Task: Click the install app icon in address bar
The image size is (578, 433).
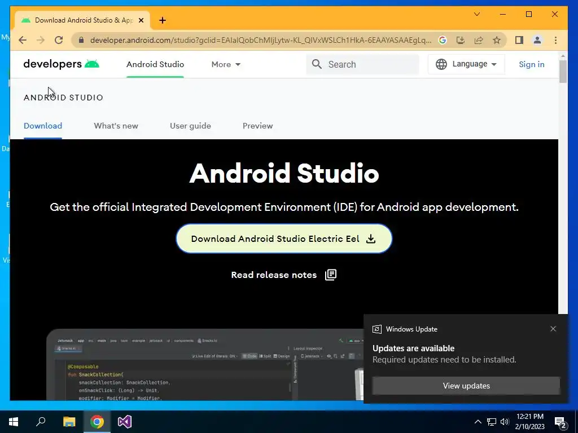Action: coord(461,40)
